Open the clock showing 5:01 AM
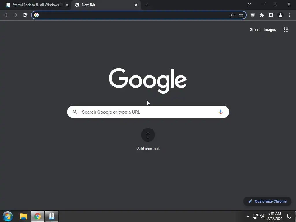The image size is (296, 222). pyautogui.click(x=275, y=216)
